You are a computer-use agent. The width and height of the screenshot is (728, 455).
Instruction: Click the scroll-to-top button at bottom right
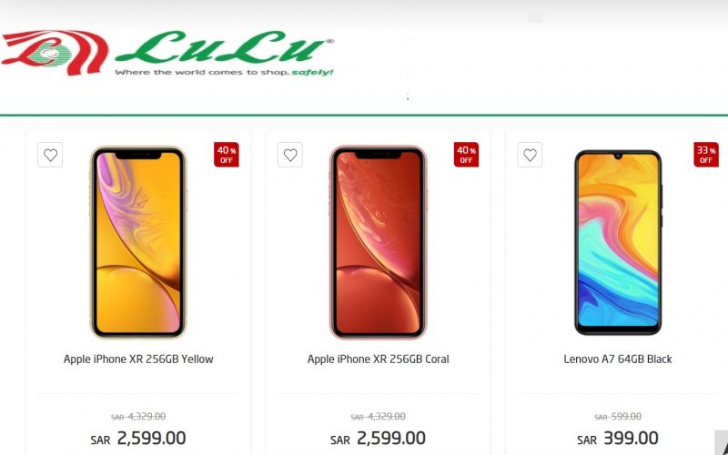point(721,443)
